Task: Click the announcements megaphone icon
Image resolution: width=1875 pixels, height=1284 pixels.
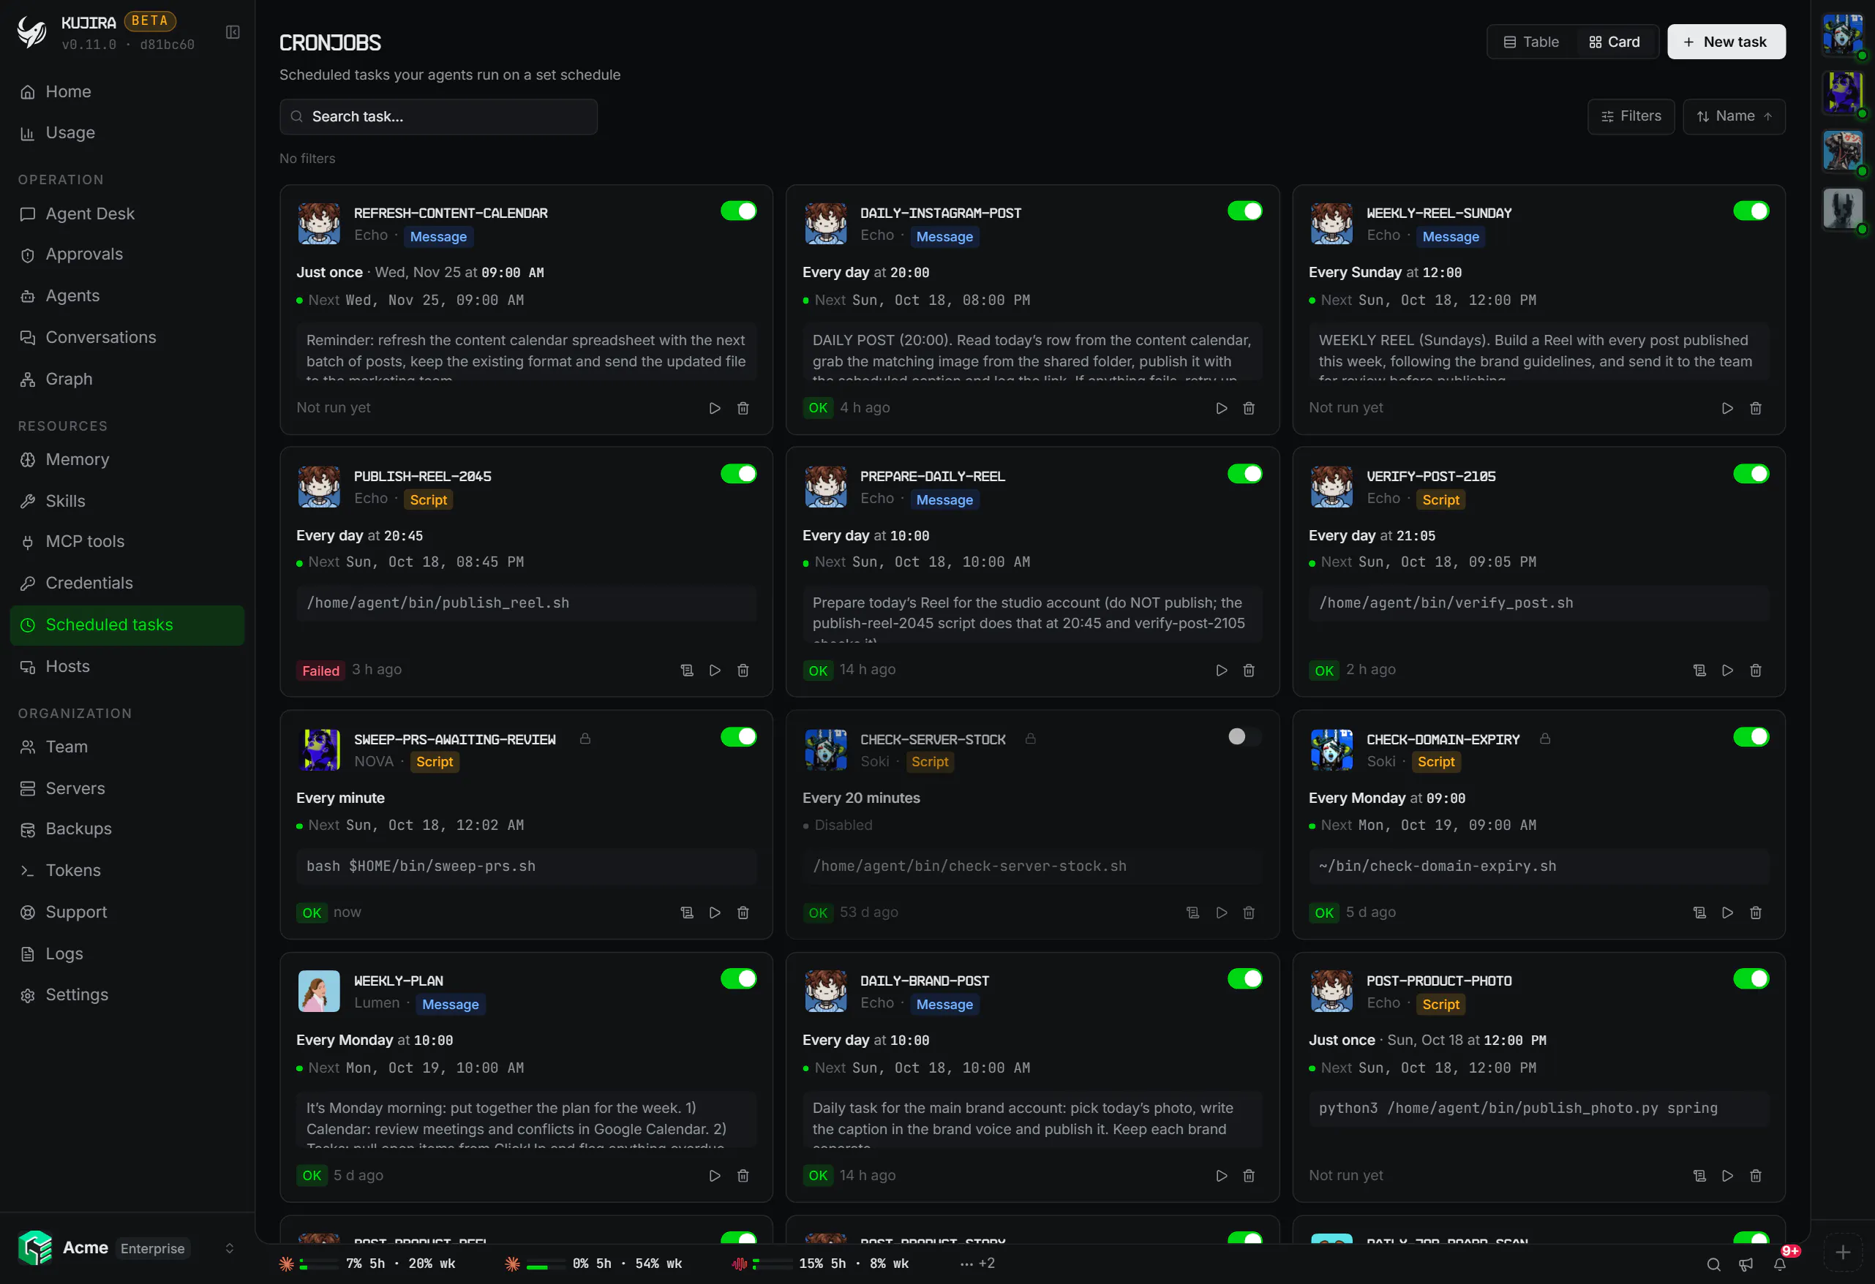Action: tap(1746, 1264)
